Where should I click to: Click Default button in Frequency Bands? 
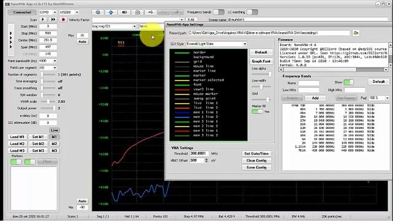(x=378, y=82)
